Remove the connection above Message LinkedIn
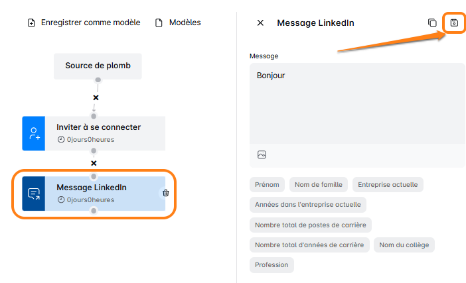466x283 pixels. tap(94, 163)
